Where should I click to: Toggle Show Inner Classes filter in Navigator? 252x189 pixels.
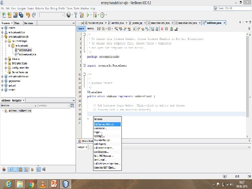pyautogui.click(x=26, y=169)
